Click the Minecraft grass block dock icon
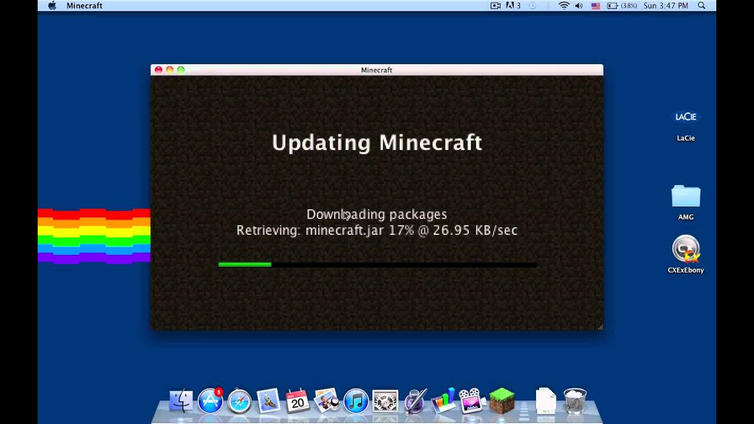The height and width of the screenshot is (424, 754). 501,400
